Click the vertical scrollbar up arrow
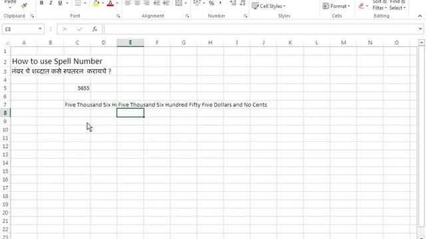 point(421,42)
